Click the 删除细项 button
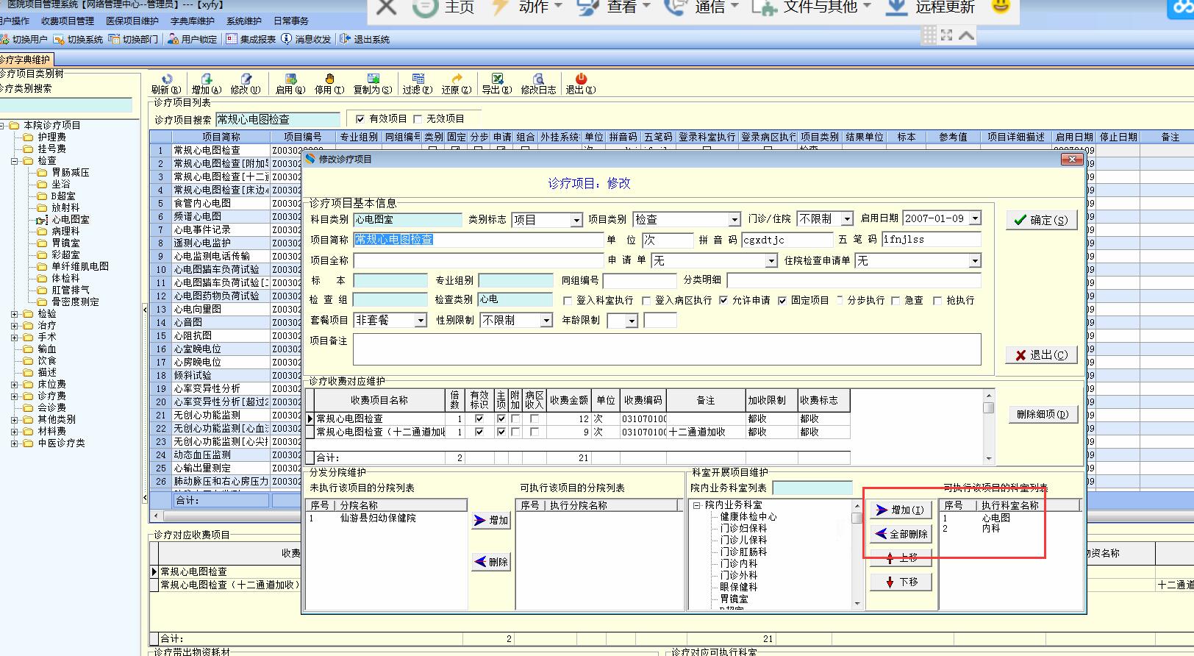1194x656 pixels. tap(1042, 414)
